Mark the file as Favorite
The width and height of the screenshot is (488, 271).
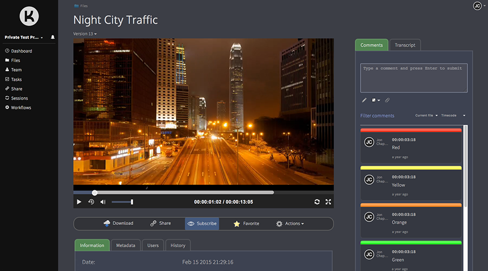click(x=246, y=224)
